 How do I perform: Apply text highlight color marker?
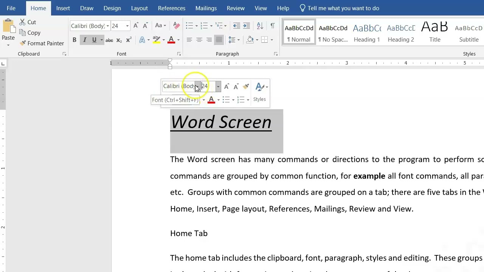tap(157, 40)
